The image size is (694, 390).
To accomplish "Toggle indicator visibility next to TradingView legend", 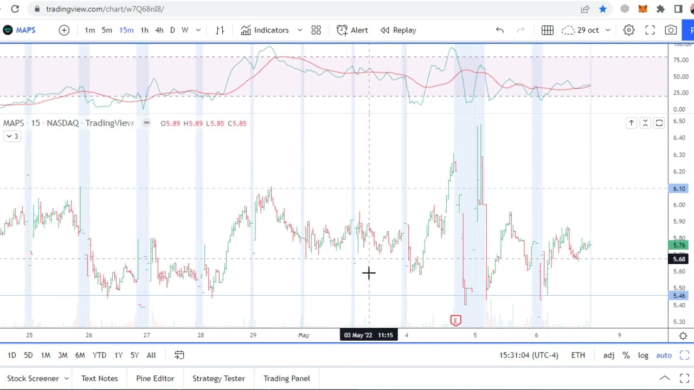I will click(146, 123).
